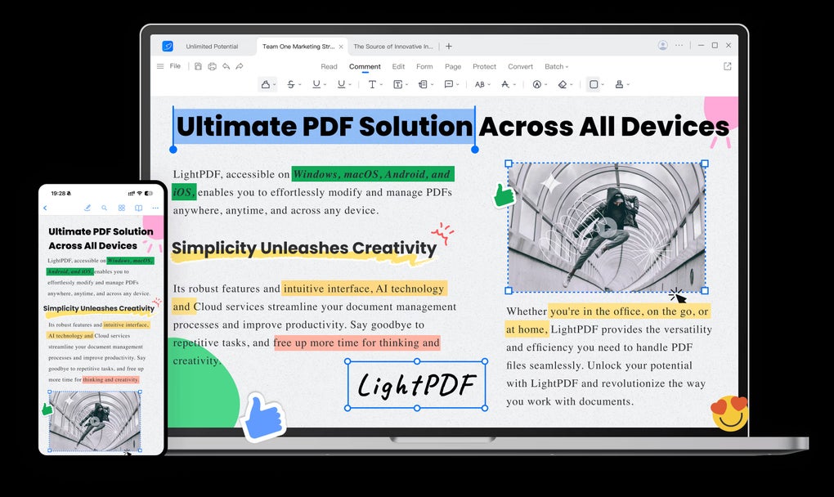
Task: Click the 'Simplicity Unleashes Creativity' heading on laptop
Action: click(303, 248)
